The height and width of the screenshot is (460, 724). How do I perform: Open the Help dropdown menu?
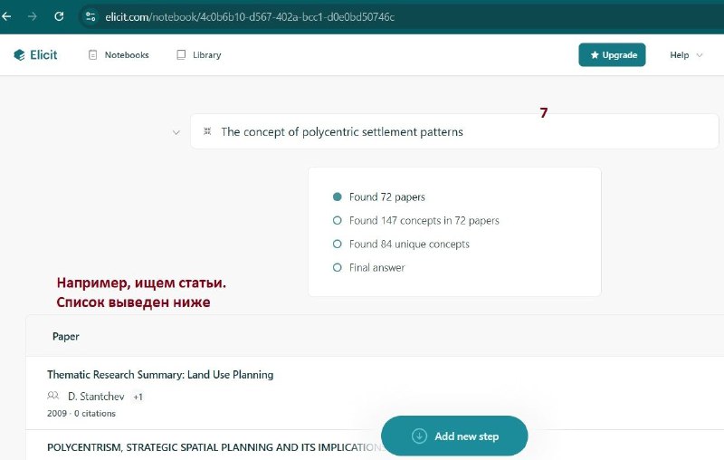pos(686,55)
